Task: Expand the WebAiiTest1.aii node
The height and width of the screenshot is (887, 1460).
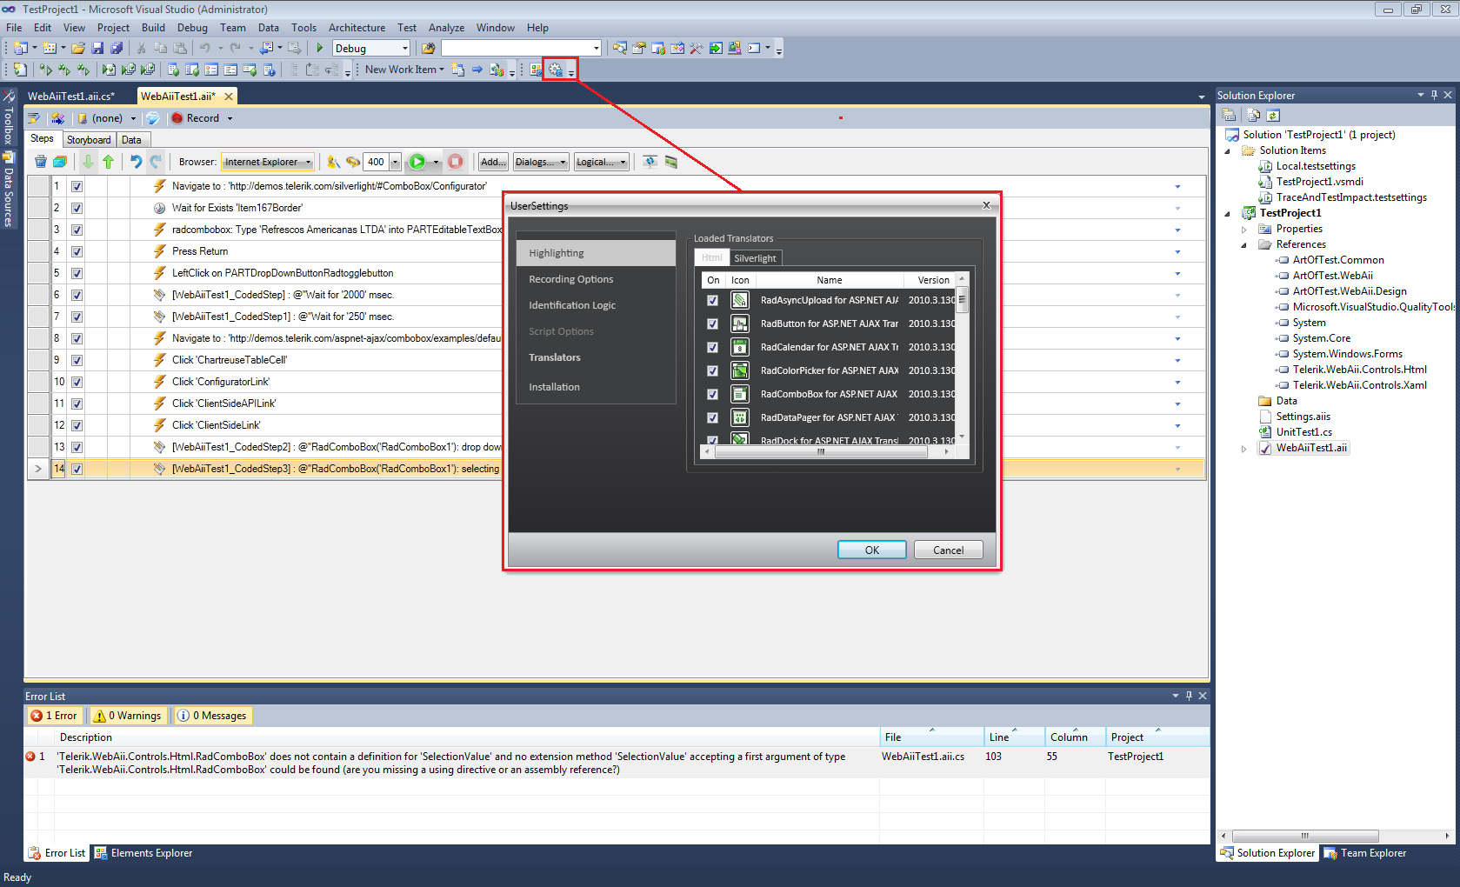Action: pos(1243,449)
